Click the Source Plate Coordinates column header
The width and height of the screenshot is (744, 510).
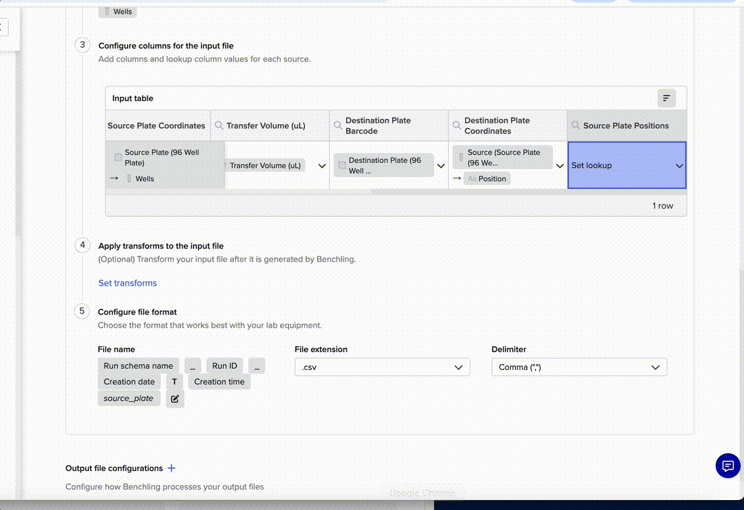click(157, 126)
